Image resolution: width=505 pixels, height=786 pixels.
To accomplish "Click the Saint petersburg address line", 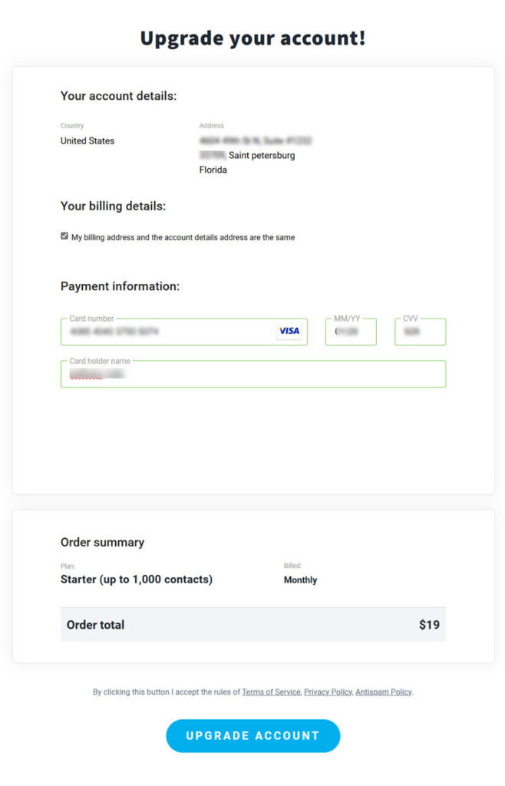I will (247, 155).
